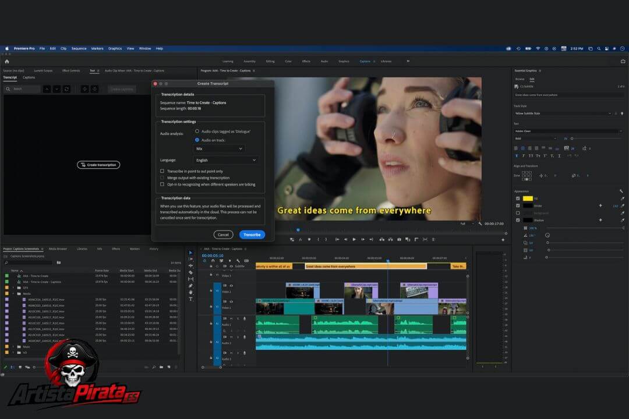The height and width of the screenshot is (419, 629).
Task: Click the Quick Export share icon
Action: coord(623,61)
